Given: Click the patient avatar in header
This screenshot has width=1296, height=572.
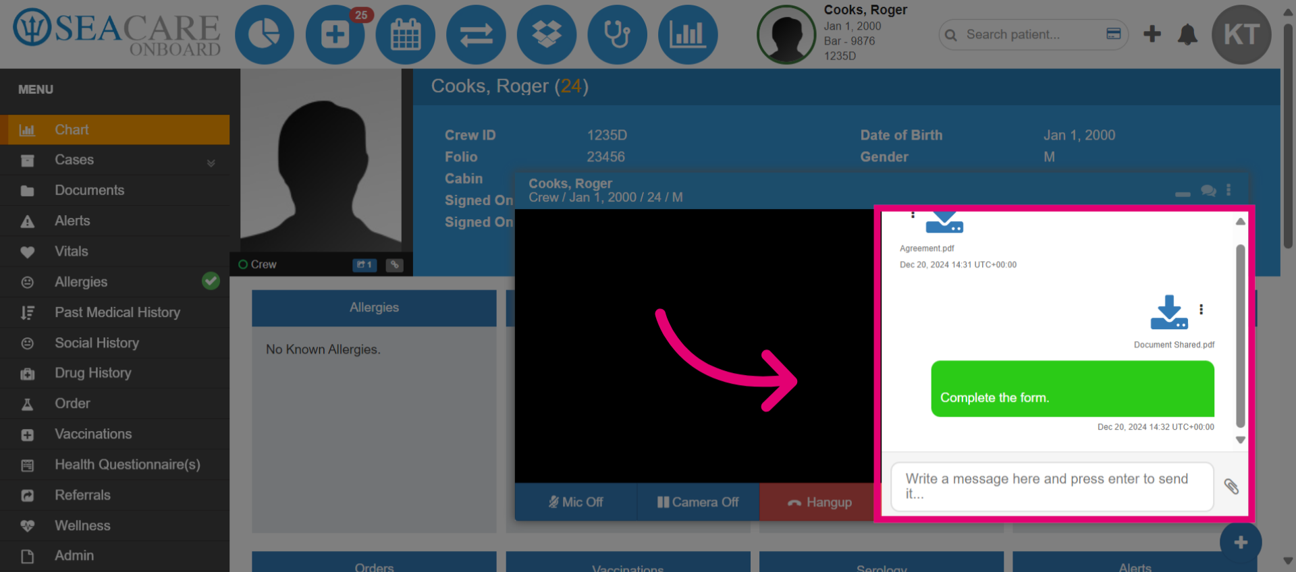Looking at the screenshot, I should click(x=786, y=35).
